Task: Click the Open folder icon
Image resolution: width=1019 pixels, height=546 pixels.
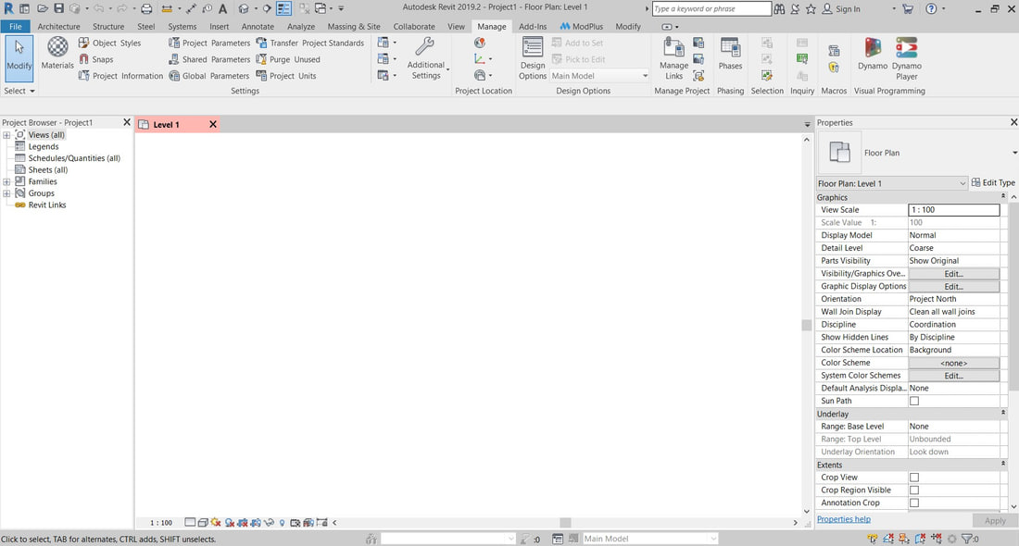Action: [x=43, y=8]
